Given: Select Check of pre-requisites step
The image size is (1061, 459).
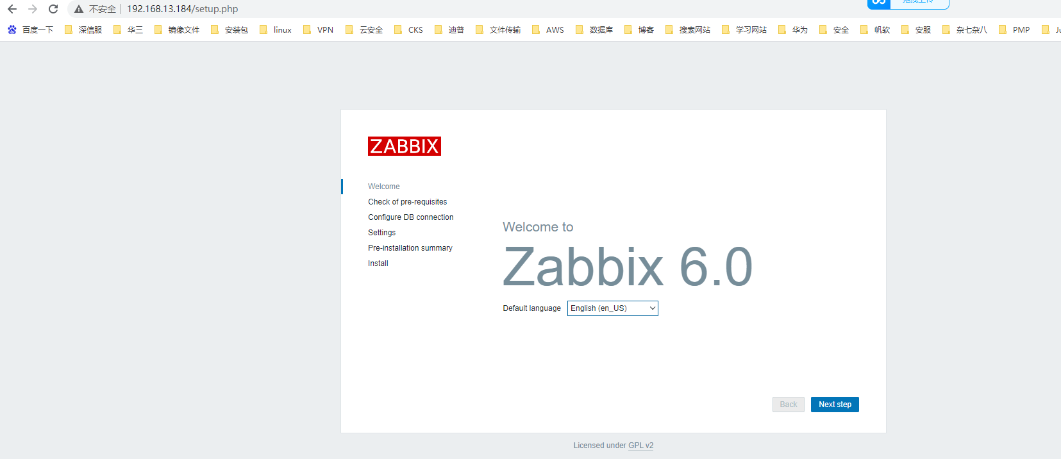Looking at the screenshot, I should coord(408,202).
